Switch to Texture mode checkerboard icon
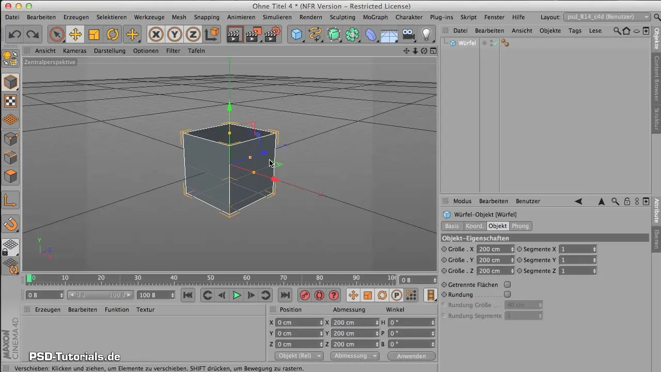Screen dimensions: 661x372 tap(10, 101)
